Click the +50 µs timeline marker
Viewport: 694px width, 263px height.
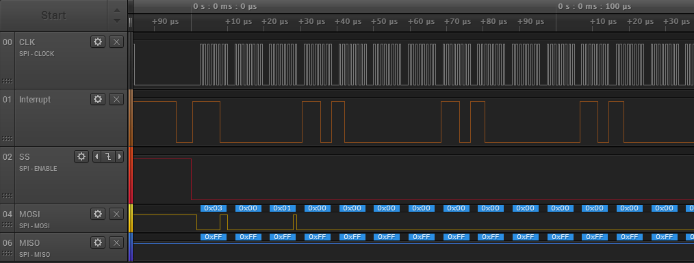click(x=384, y=21)
